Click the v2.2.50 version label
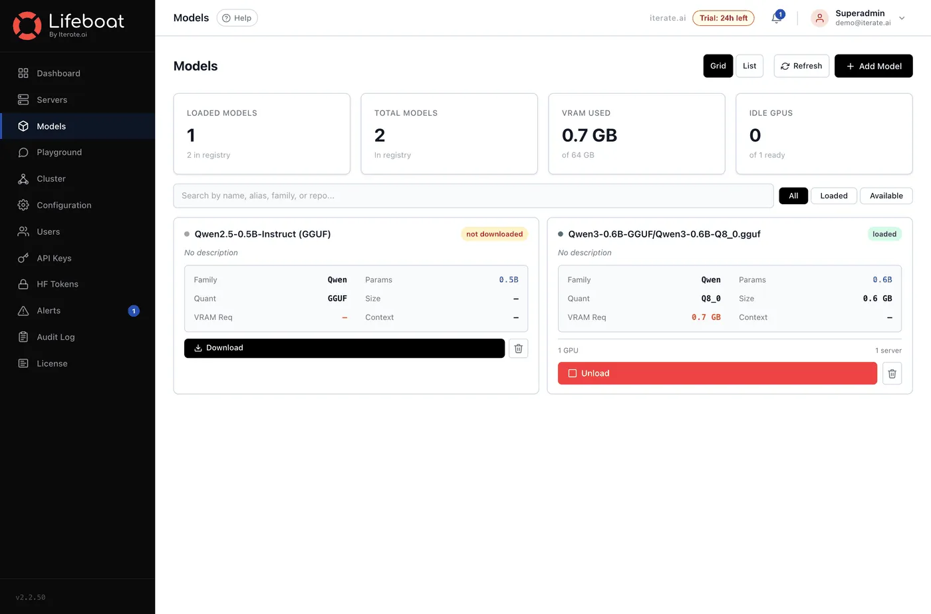 [31, 597]
